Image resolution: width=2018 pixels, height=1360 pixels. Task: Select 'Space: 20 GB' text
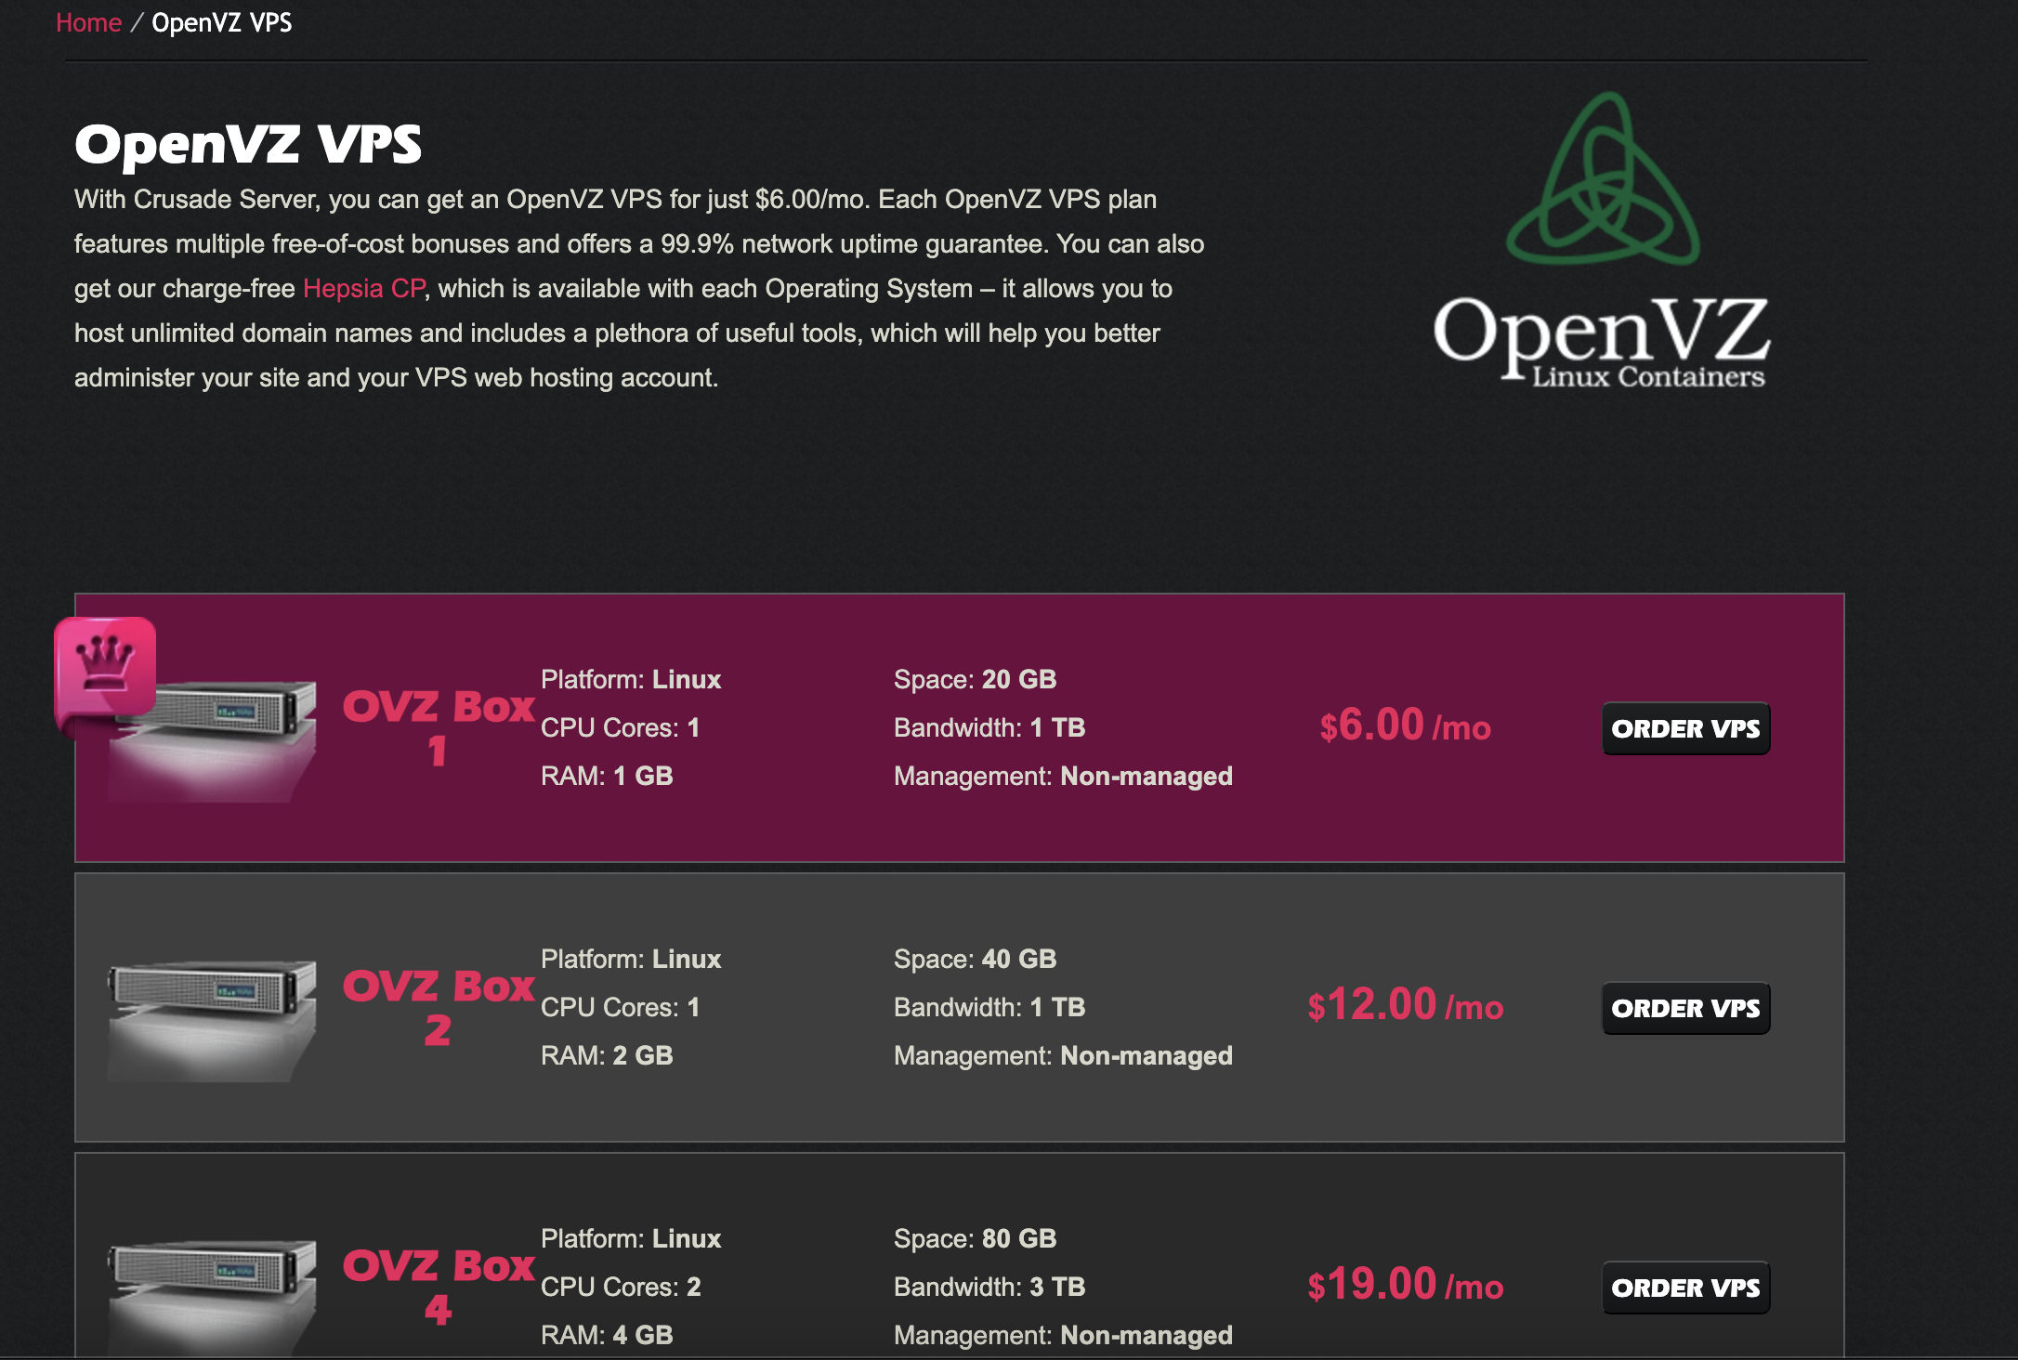coord(975,679)
